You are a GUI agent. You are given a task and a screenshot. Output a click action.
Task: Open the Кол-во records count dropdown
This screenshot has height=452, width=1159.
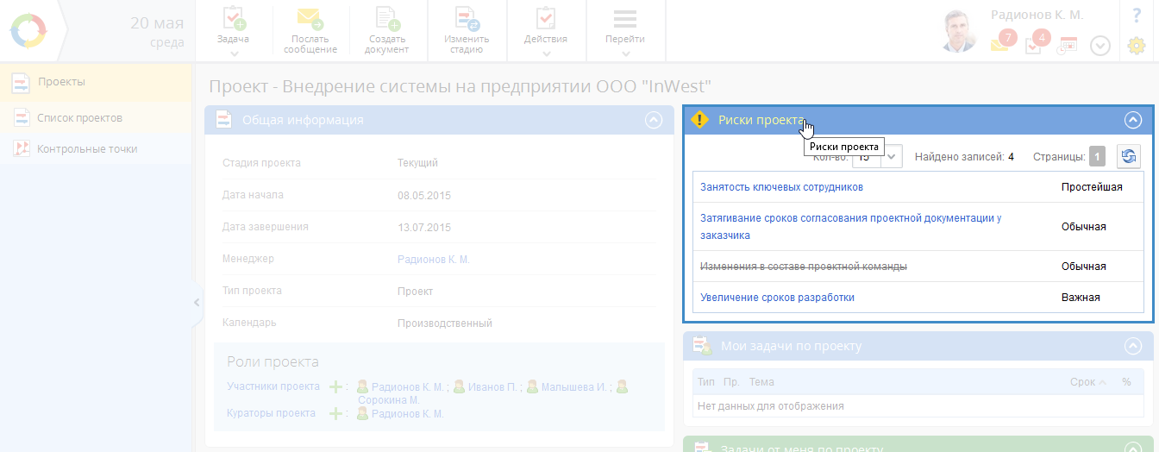[x=893, y=157]
